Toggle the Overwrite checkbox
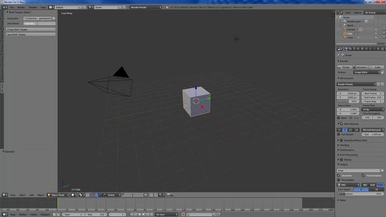 click(x=339, y=175)
